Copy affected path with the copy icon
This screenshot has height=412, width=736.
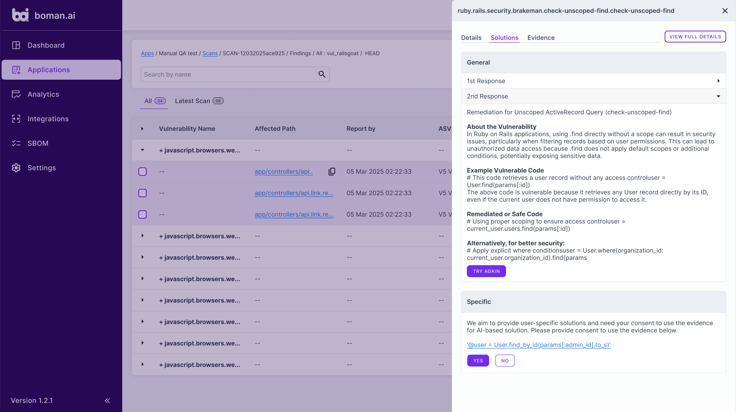332,172
